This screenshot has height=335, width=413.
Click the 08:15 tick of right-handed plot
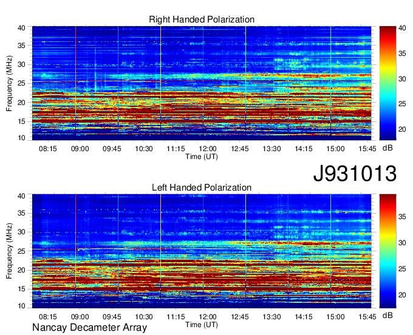point(48,149)
